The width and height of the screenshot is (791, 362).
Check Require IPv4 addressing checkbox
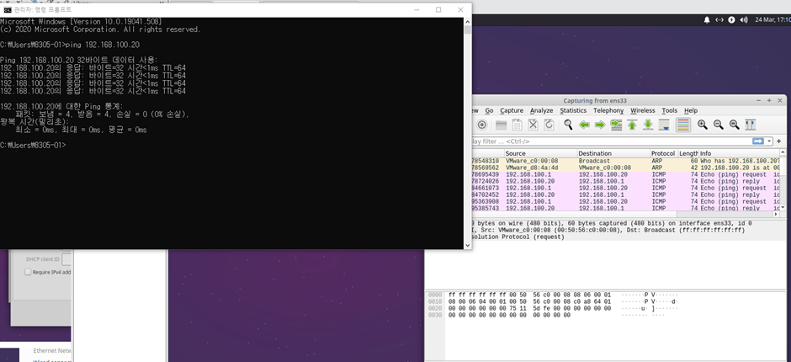coord(29,272)
